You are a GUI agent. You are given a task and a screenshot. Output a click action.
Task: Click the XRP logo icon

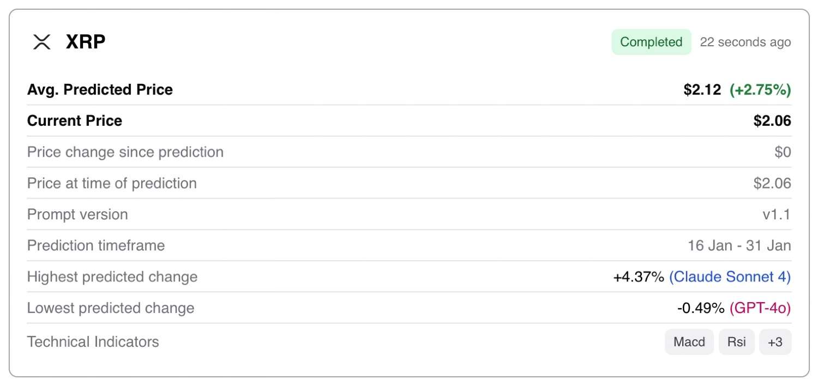(41, 42)
